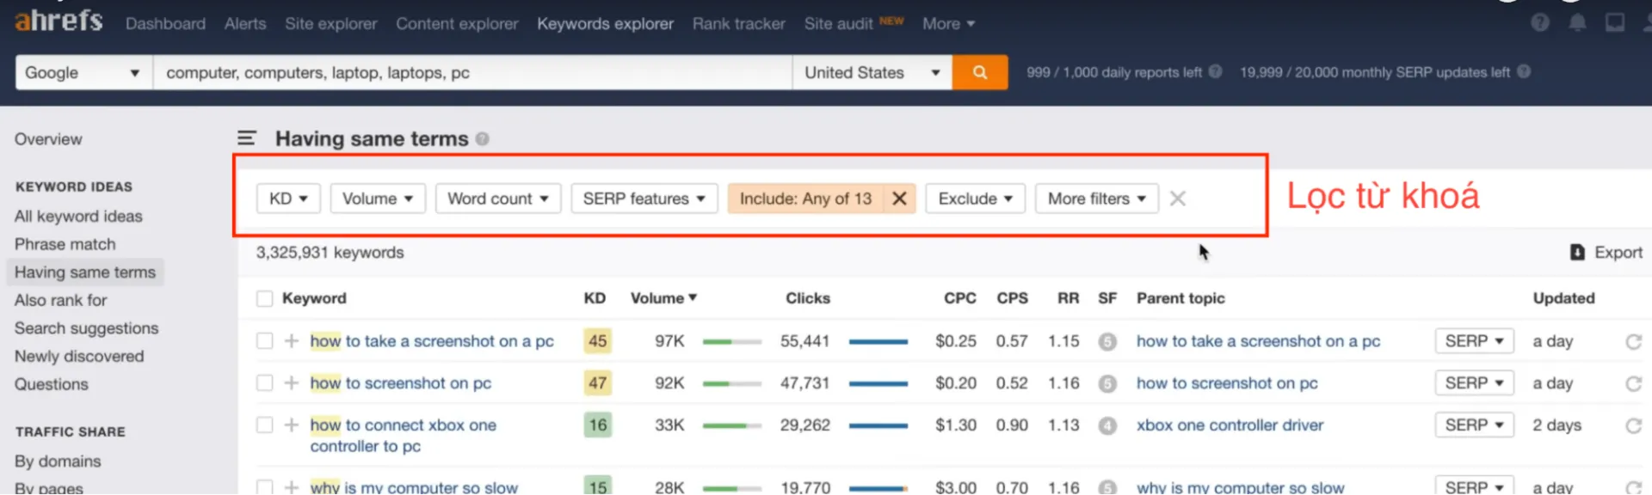This screenshot has width=1652, height=495.
Task: Click the keywords search input field
Action: pos(472,73)
